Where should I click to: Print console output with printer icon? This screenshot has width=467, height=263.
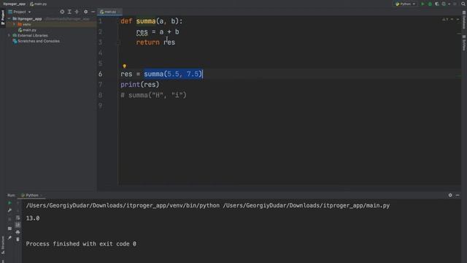(18, 232)
